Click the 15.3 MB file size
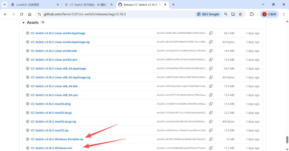 229,148
